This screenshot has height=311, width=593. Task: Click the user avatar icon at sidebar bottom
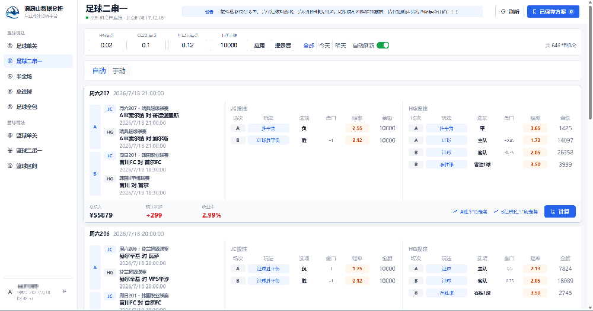[10, 291]
